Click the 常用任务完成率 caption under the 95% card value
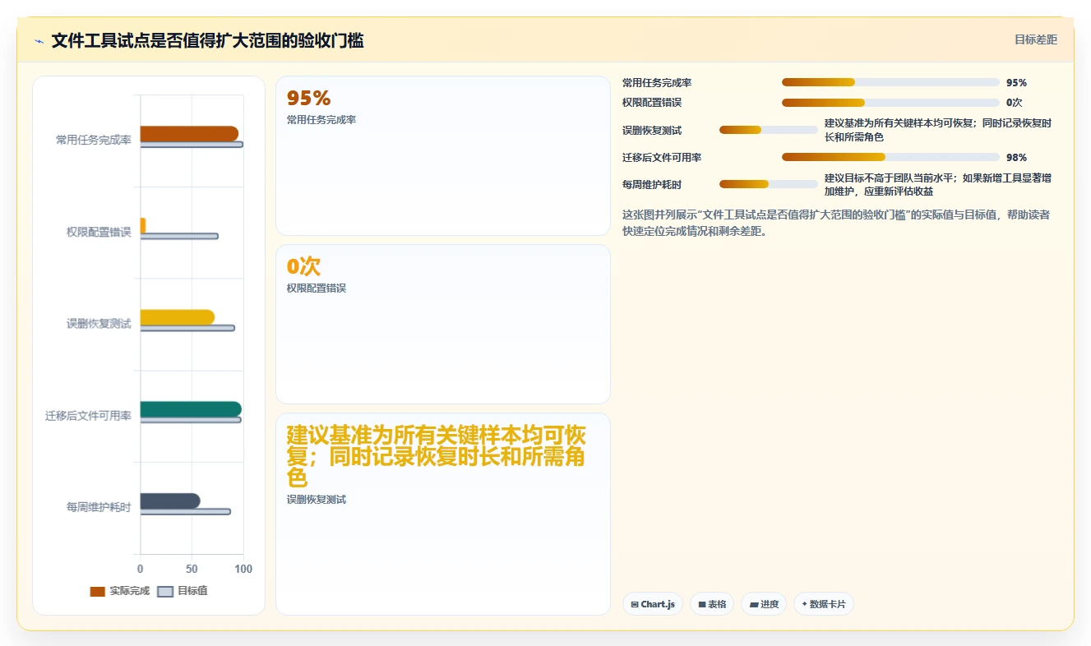 pyautogui.click(x=321, y=120)
